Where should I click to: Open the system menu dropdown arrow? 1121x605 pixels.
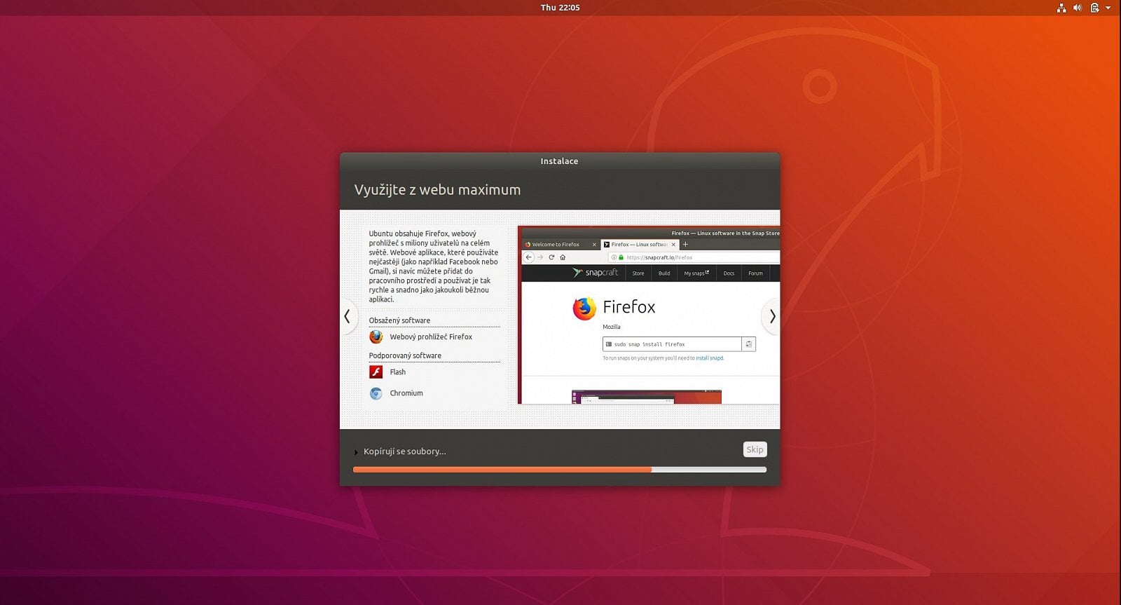coord(1108,8)
